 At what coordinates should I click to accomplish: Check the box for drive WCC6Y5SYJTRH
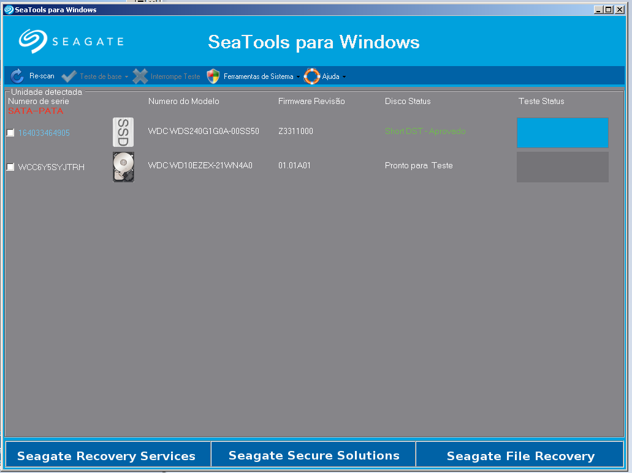pyautogui.click(x=11, y=167)
